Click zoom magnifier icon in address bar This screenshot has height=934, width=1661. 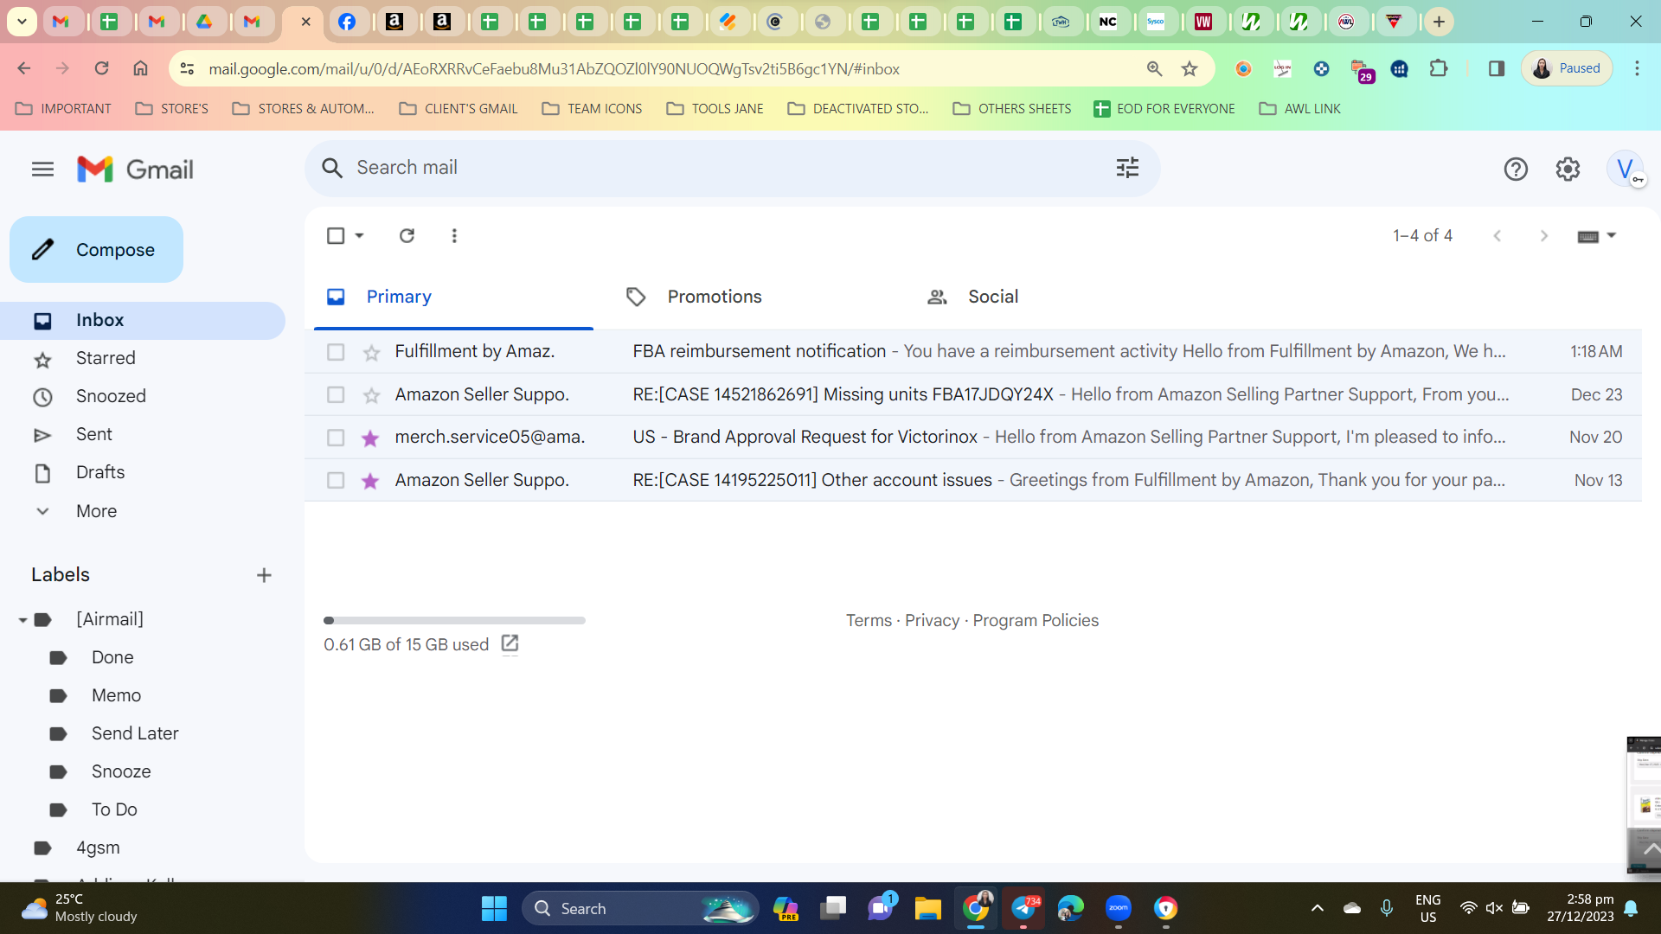point(1154,68)
